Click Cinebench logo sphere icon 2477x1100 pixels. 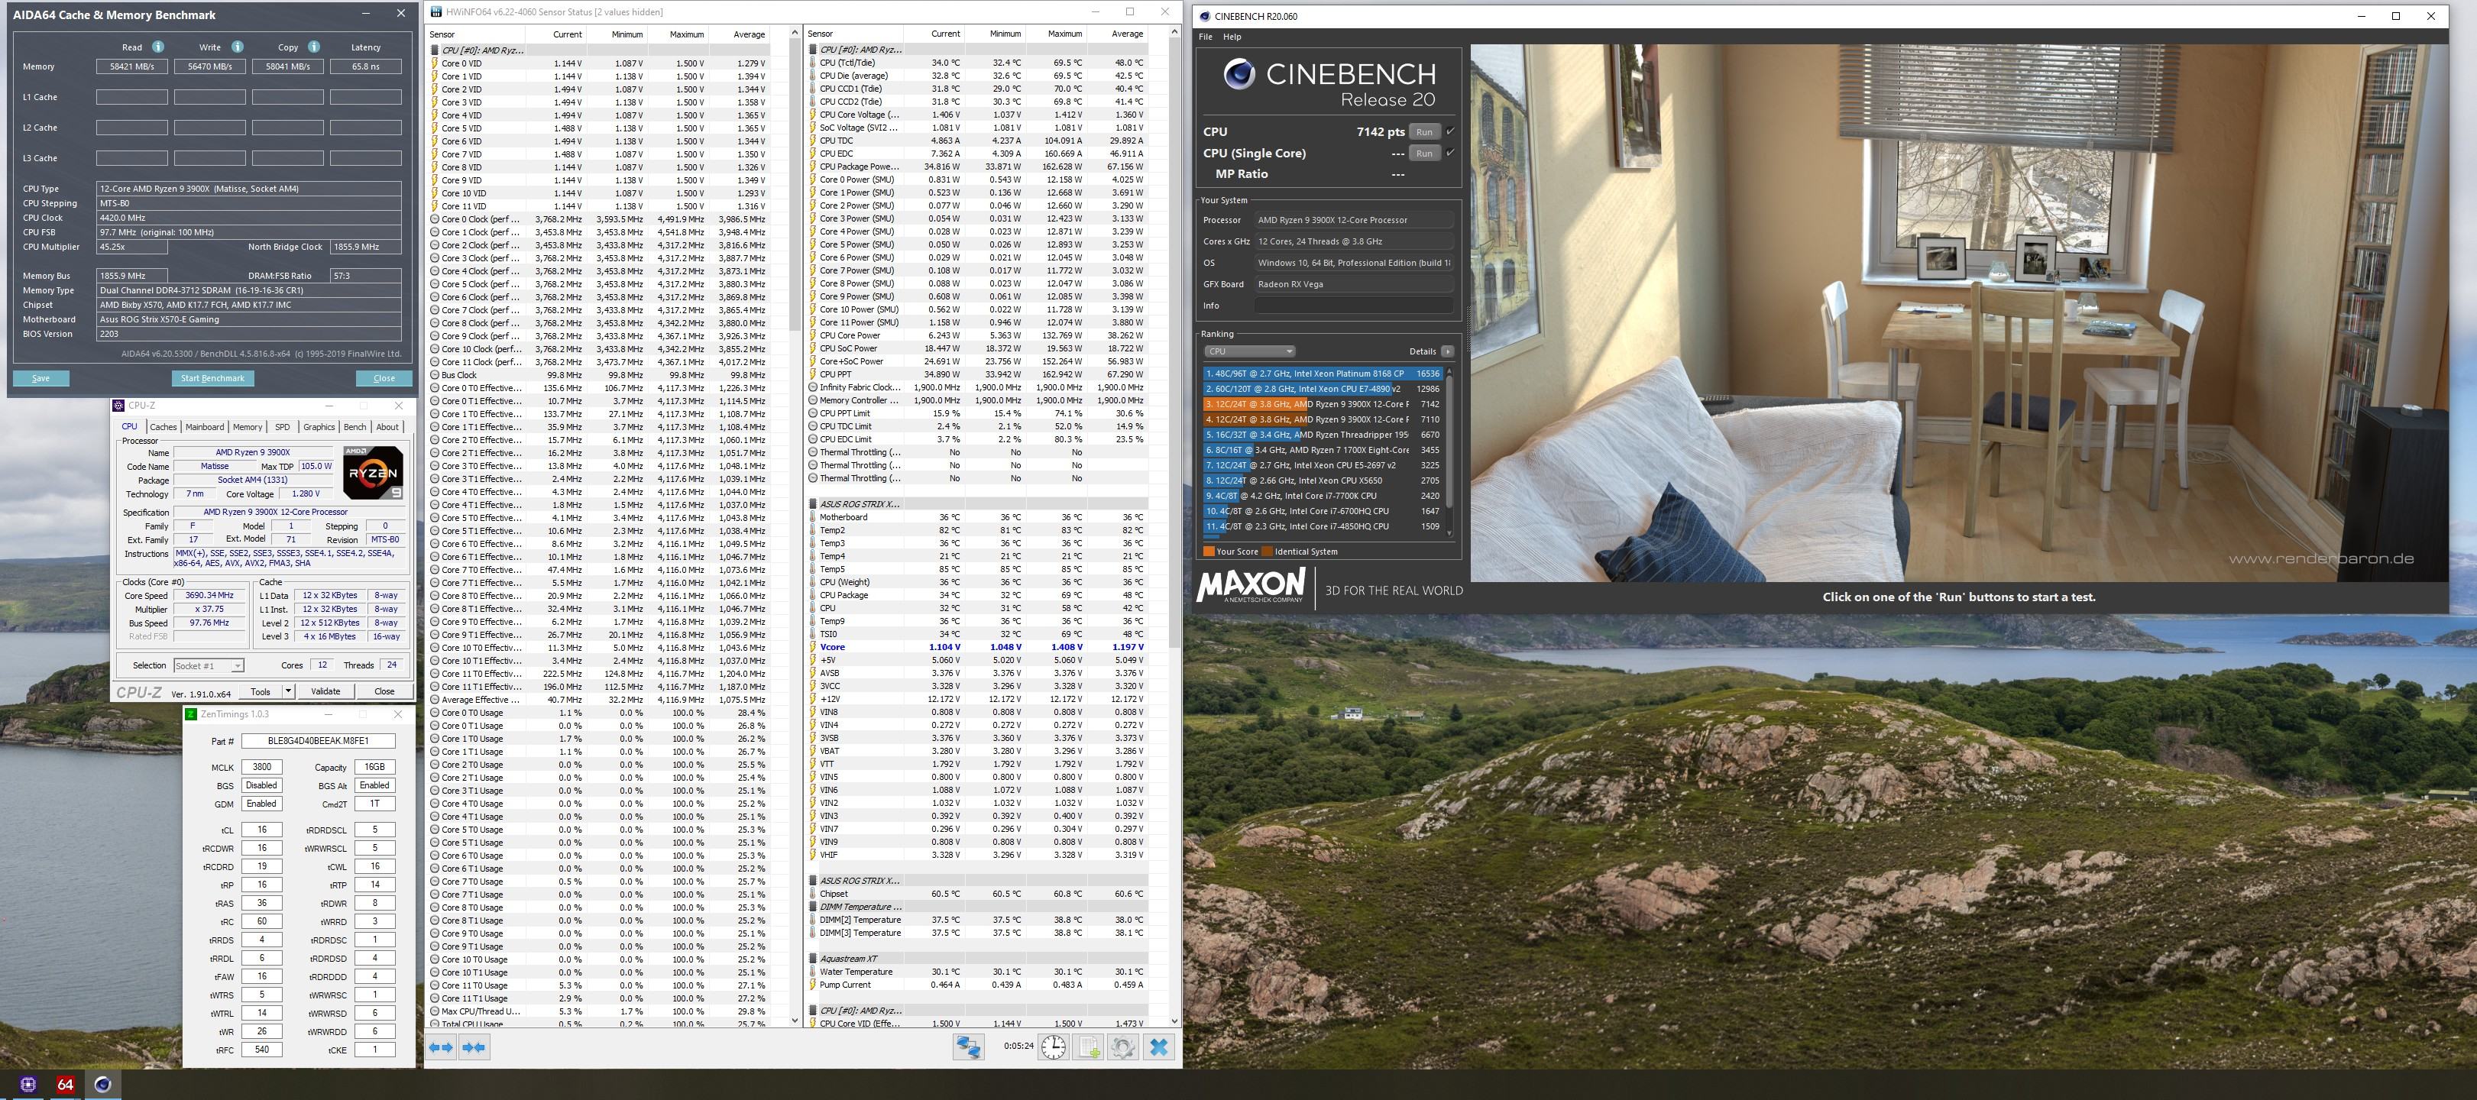tap(1239, 75)
